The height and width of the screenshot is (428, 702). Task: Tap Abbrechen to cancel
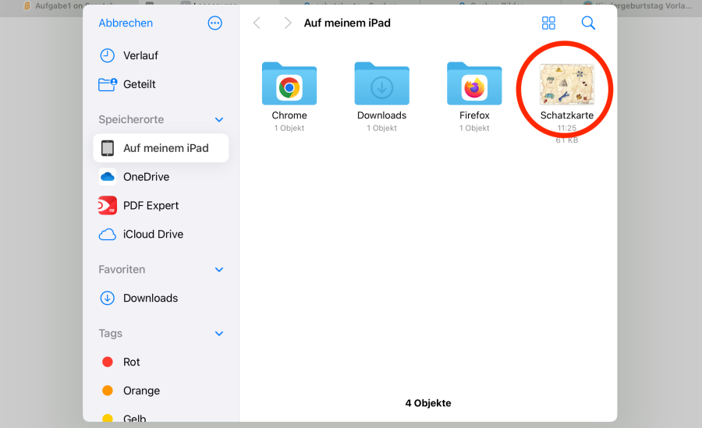[126, 23]
